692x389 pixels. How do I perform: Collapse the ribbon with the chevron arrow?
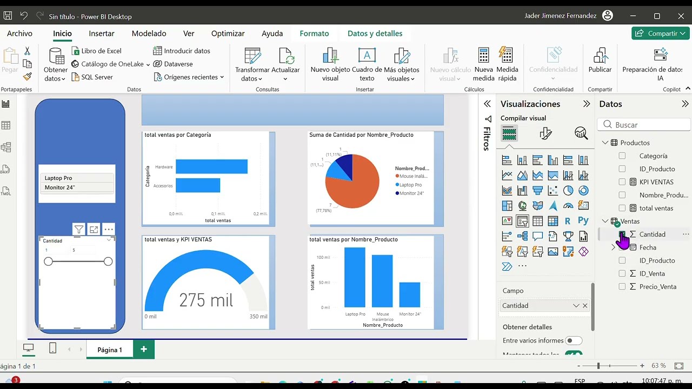pos(688,89)
